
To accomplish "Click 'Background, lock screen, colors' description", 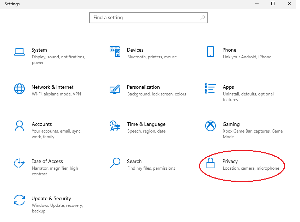I will pos(156,94).
